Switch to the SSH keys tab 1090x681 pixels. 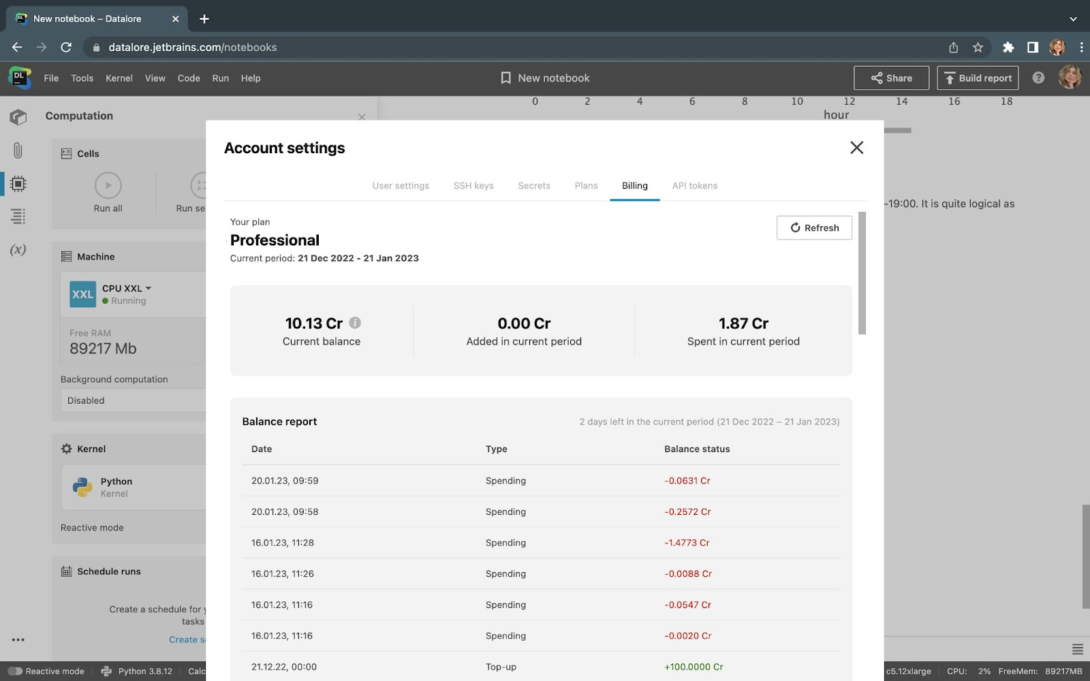pyautogui.click(x=473, y=186)
